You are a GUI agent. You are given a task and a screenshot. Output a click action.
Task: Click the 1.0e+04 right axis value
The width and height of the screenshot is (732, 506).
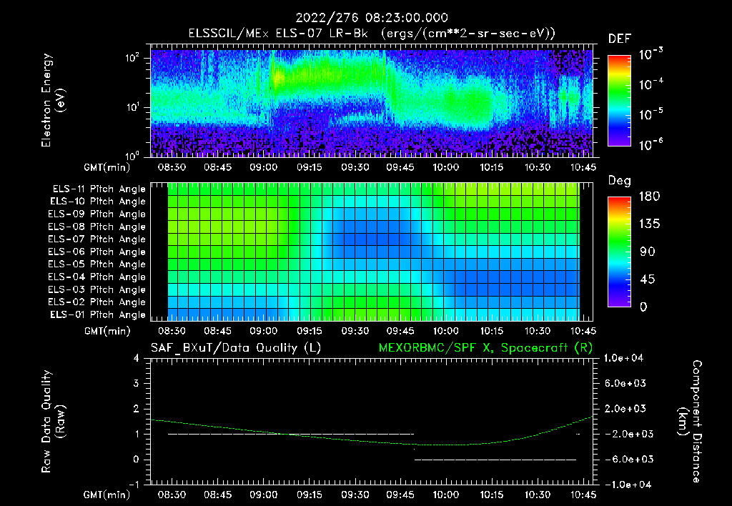[624, 358]
